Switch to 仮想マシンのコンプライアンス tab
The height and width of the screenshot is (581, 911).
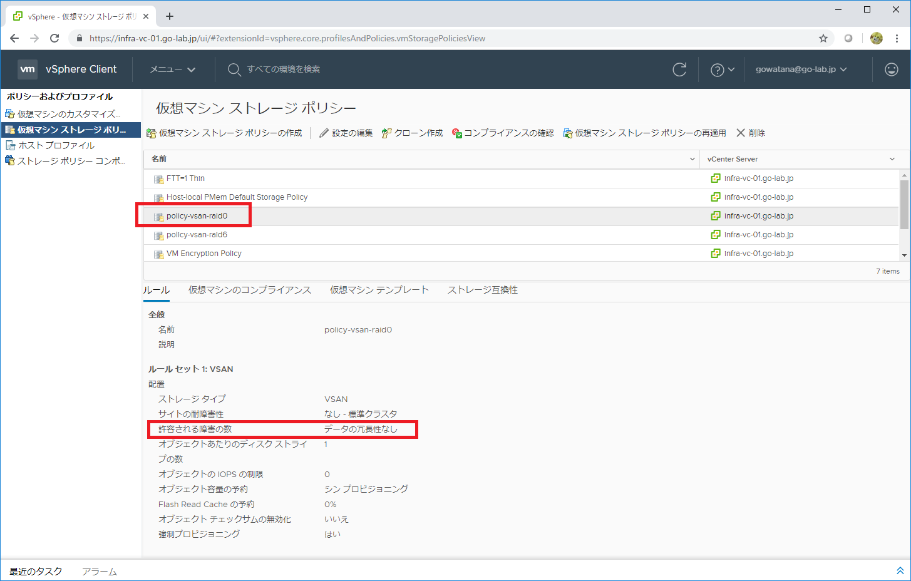click(250, 290)
